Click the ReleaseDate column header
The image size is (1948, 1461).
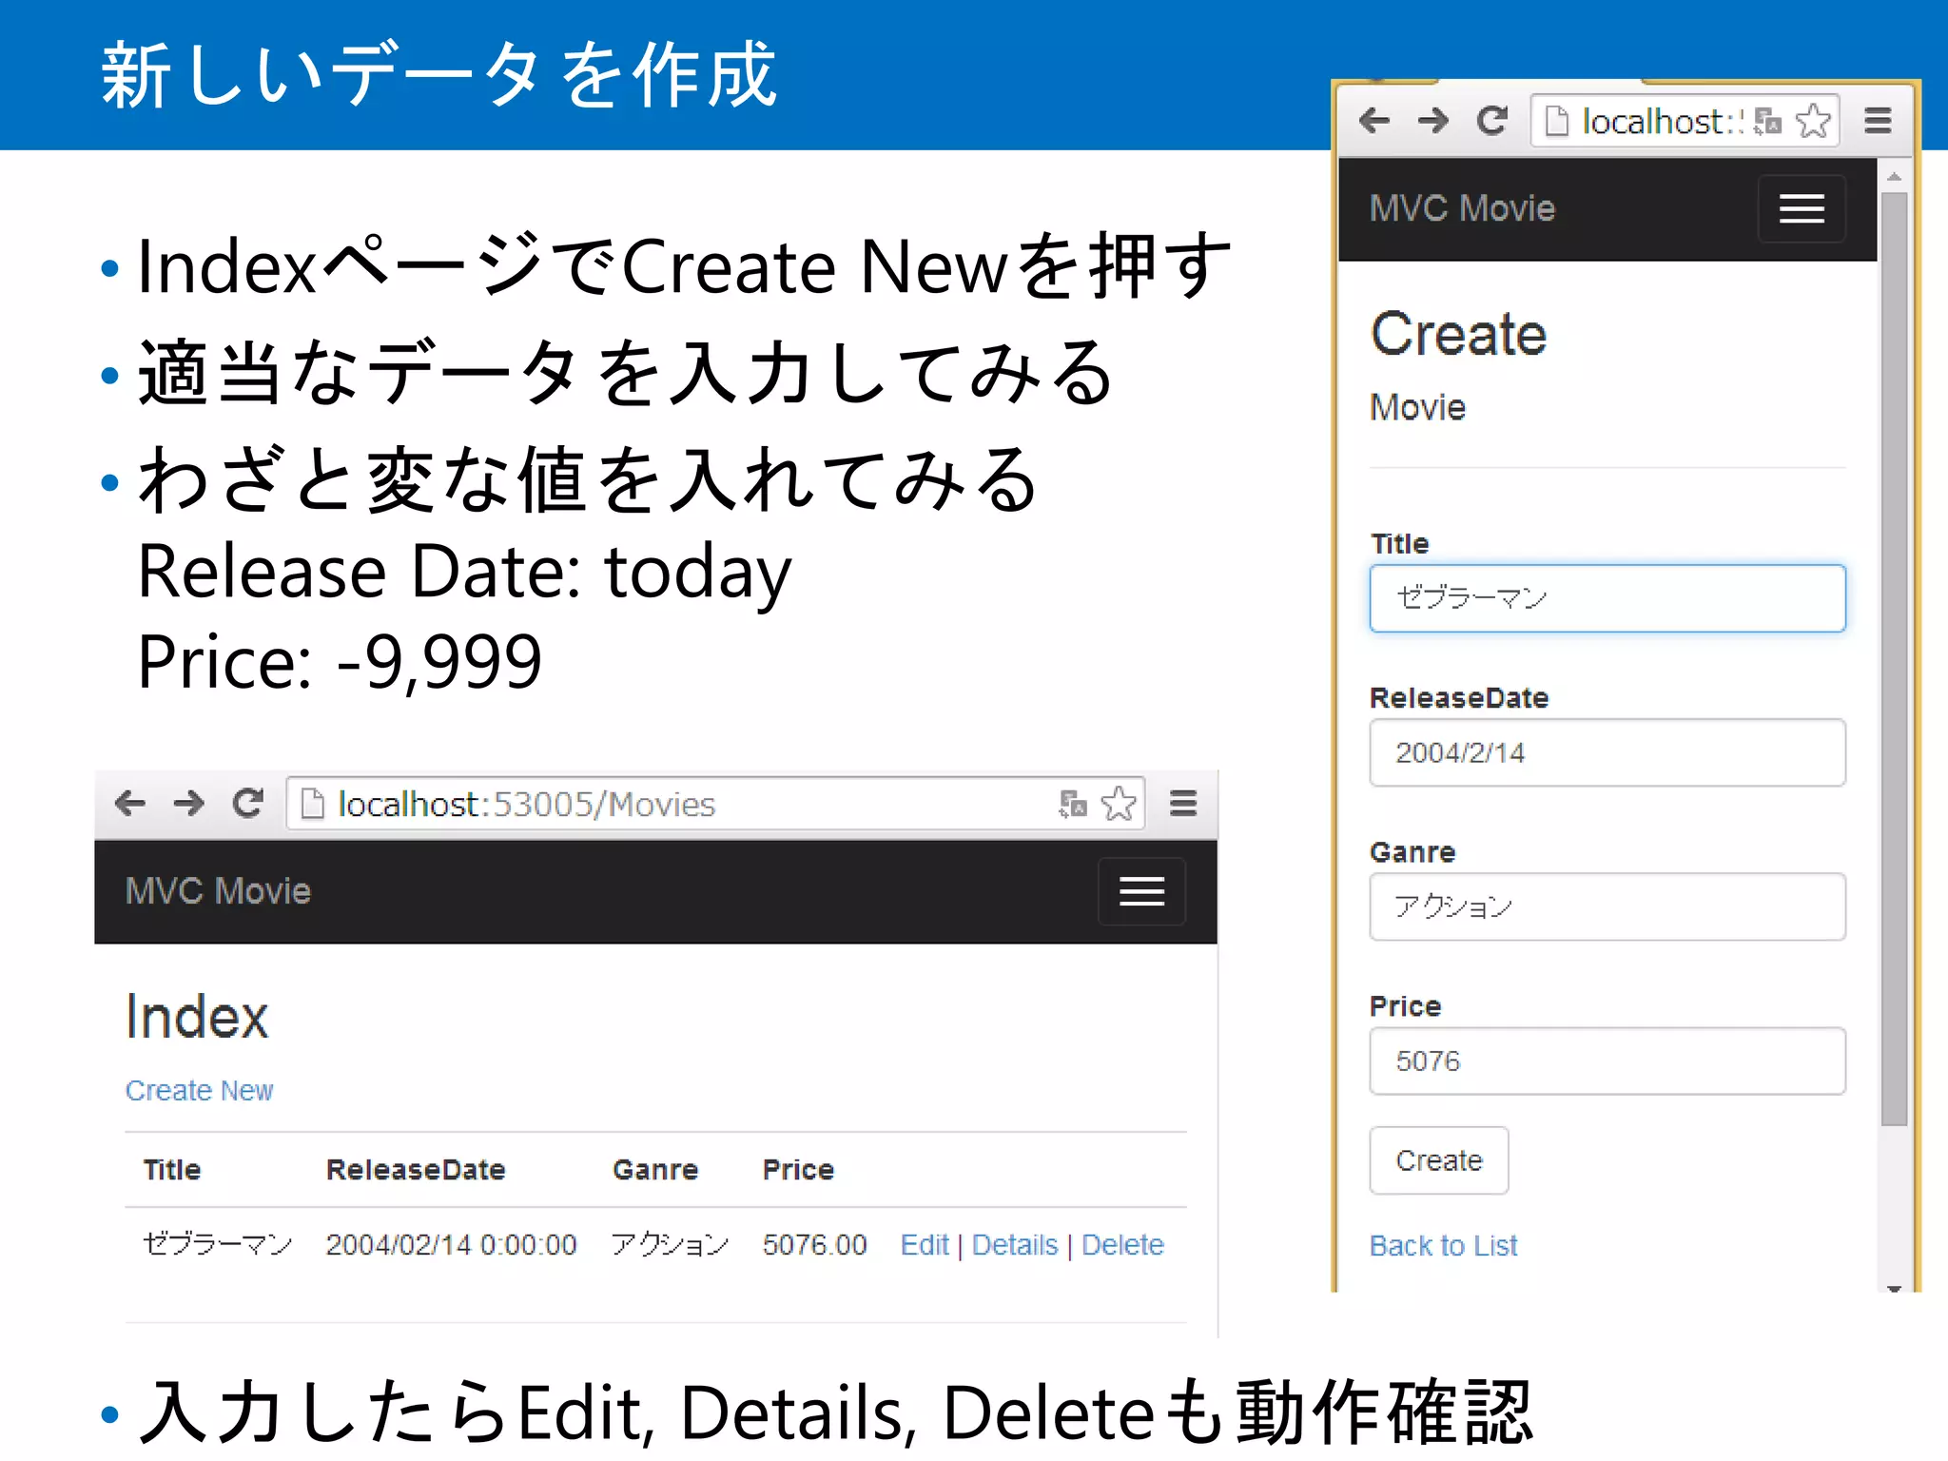[416, 1170]
